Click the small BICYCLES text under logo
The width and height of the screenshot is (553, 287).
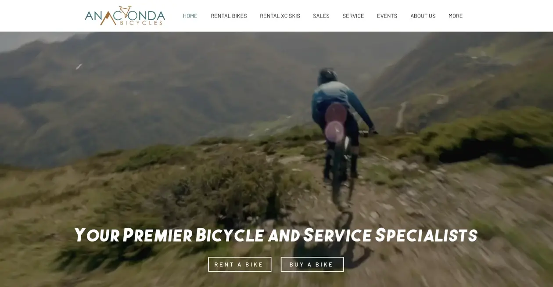click(141, 23)
